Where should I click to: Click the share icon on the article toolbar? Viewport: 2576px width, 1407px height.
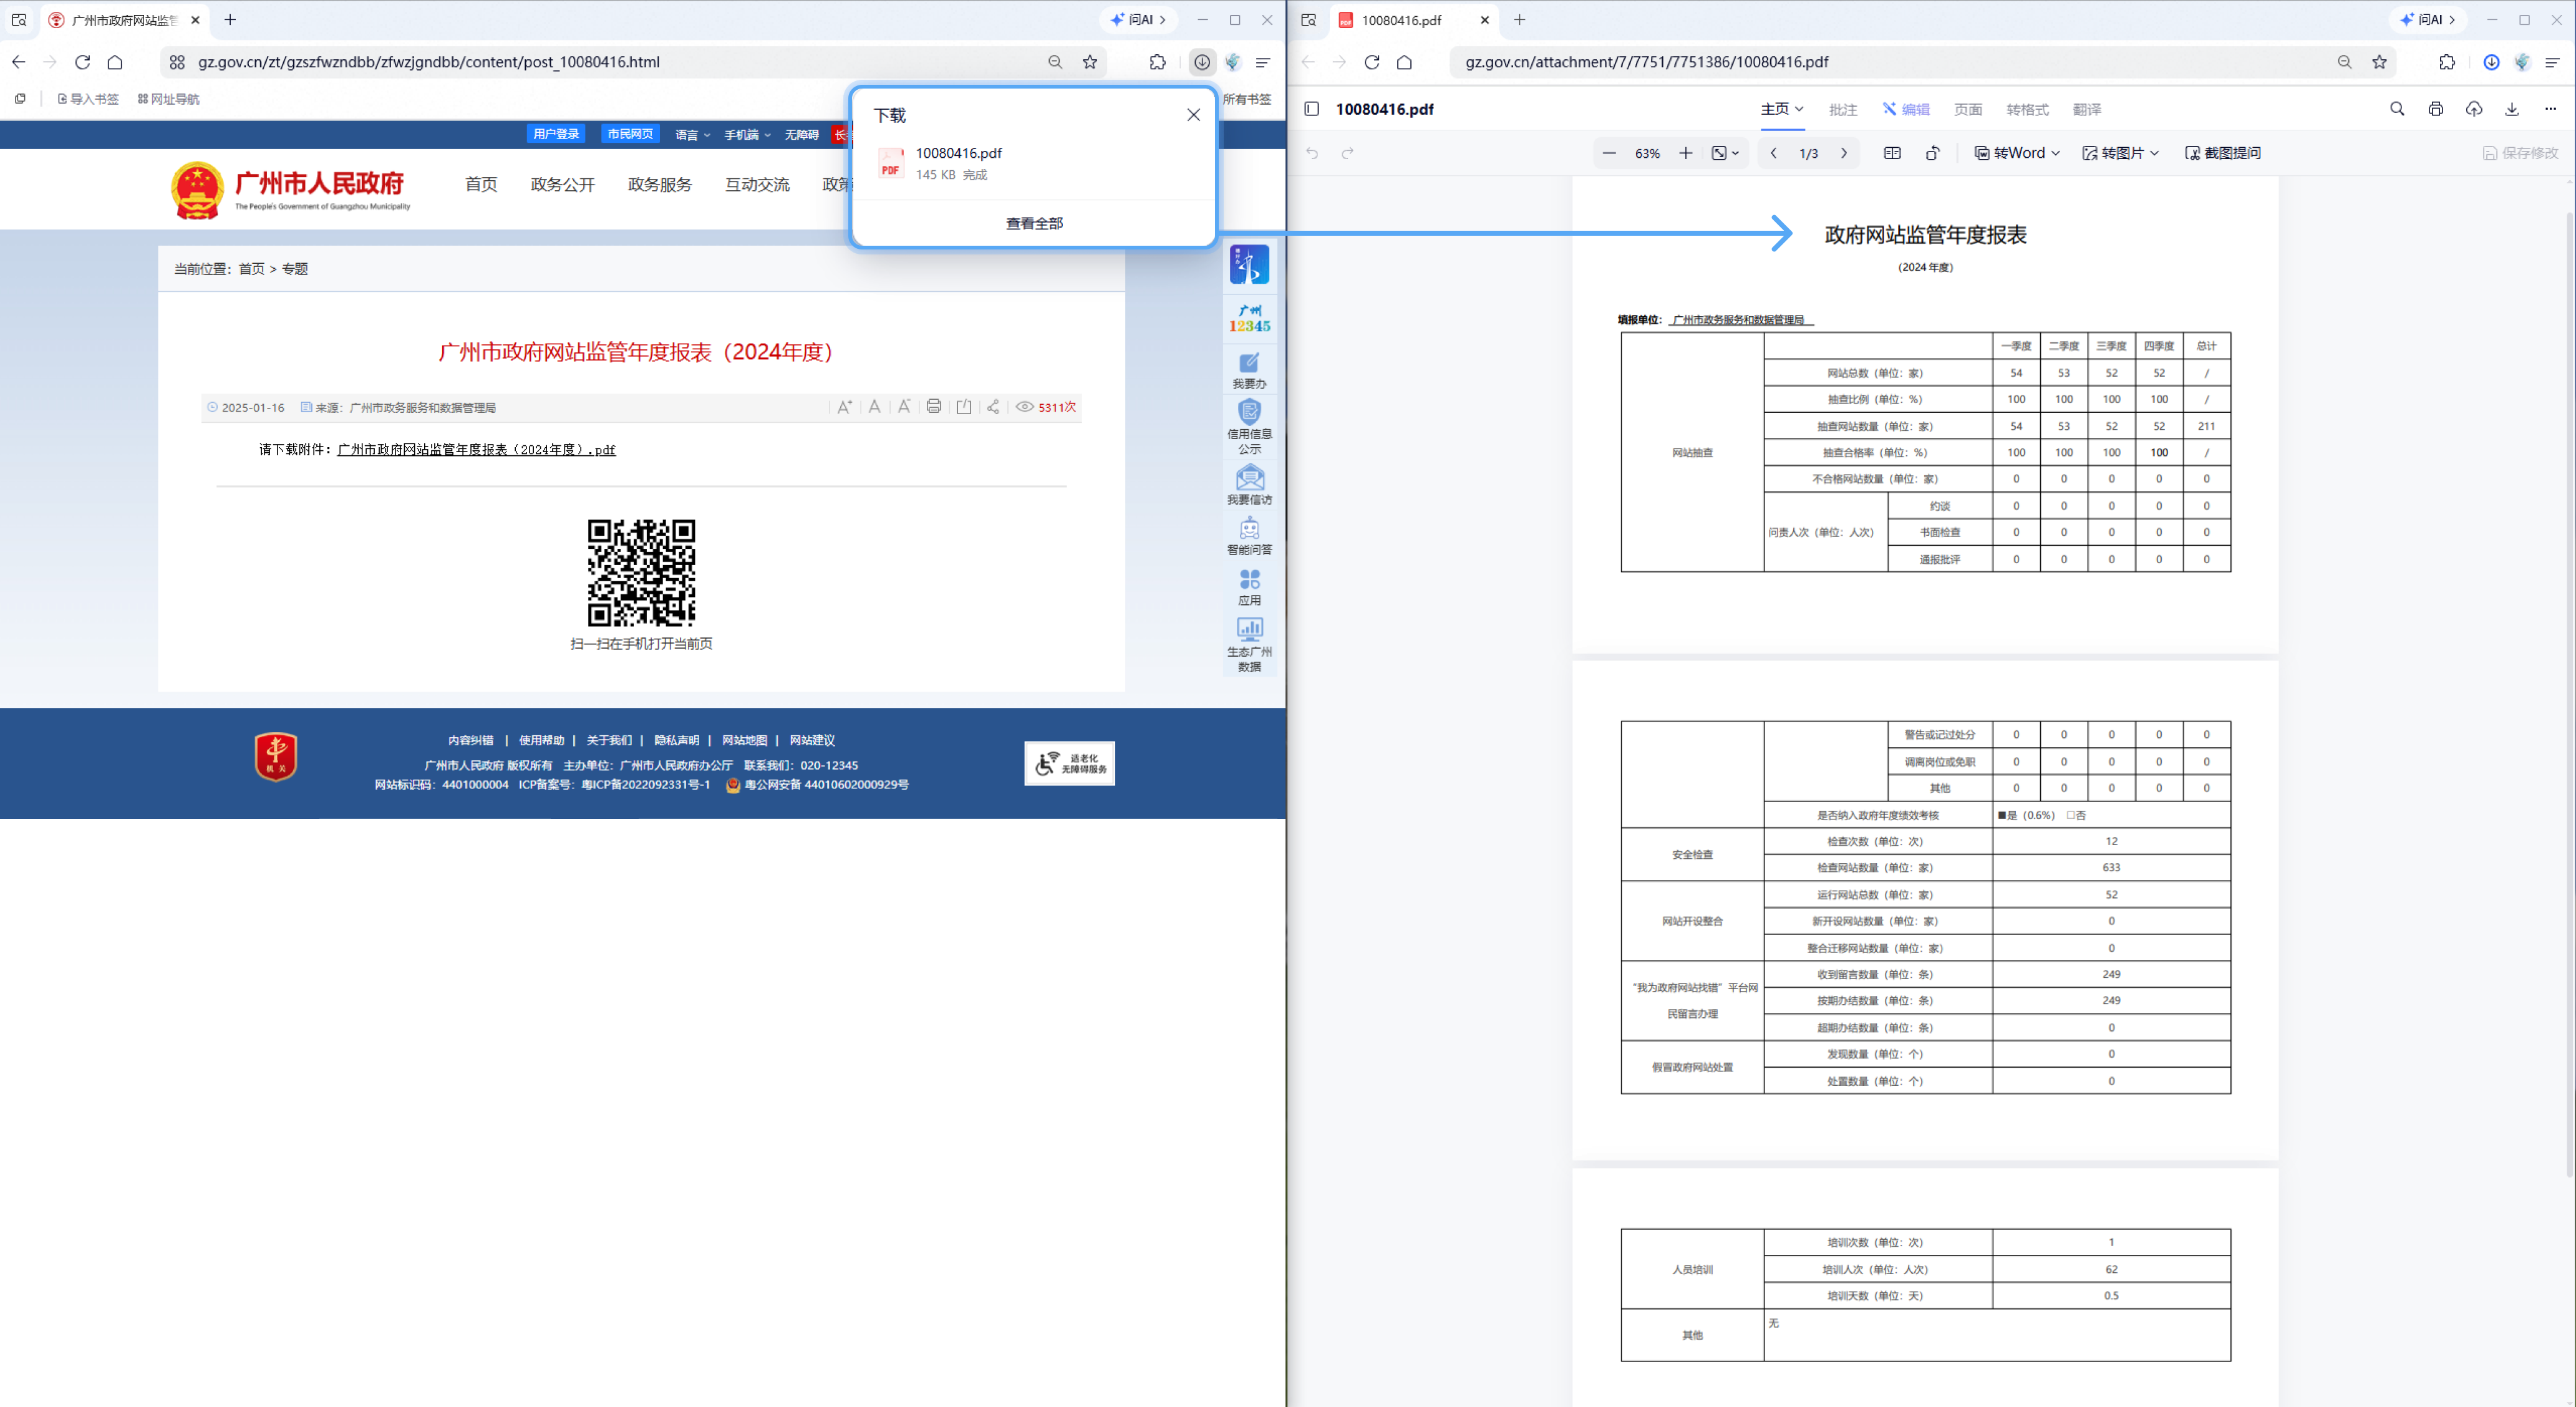click(x=993, y=406)
